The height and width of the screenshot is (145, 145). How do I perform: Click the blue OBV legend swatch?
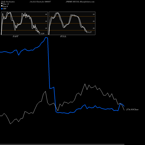2,9
